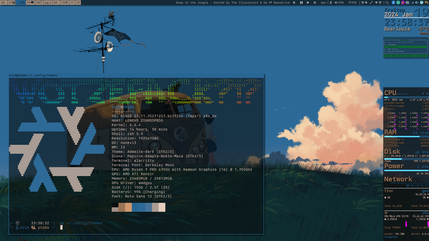The height and width of the screenshot is (241, 429).
Task: Select Deutschlandfunk in the radio station list
Action: click(x=396, y=52)
